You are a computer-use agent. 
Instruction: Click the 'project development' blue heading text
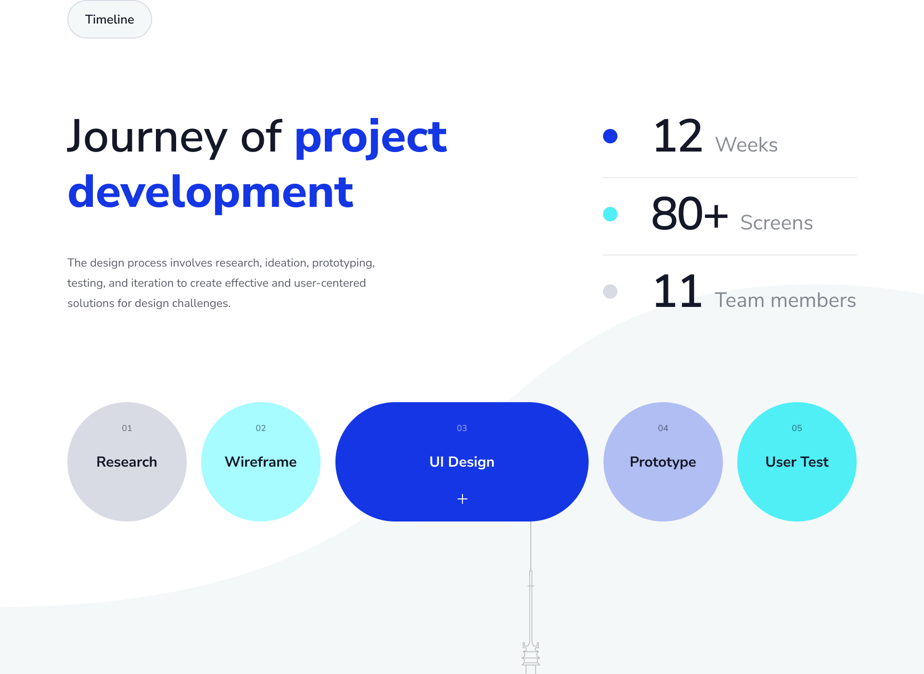pyautogui.click(x=211, y=192)
